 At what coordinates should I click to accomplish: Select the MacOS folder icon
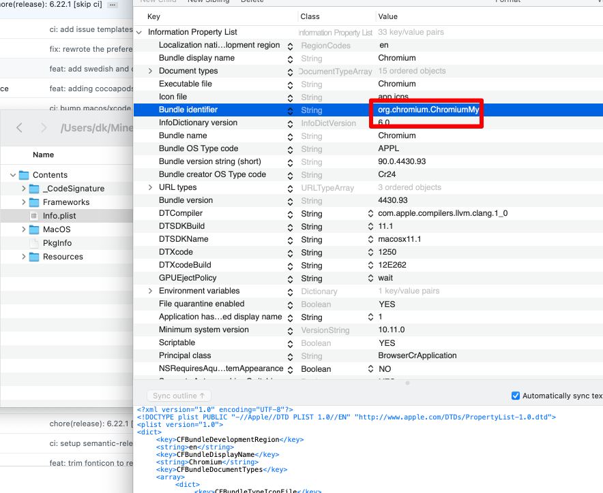pos(34,229)
